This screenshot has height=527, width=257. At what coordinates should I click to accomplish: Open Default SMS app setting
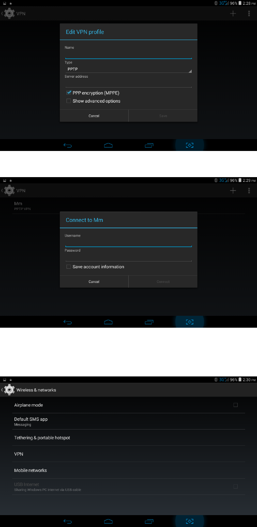[128, 421]
